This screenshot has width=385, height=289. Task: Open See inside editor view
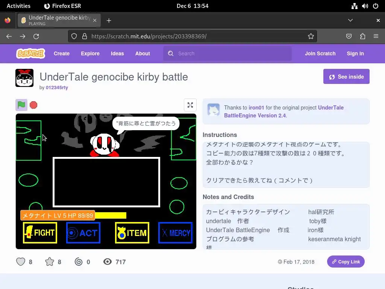pos(346,76)
